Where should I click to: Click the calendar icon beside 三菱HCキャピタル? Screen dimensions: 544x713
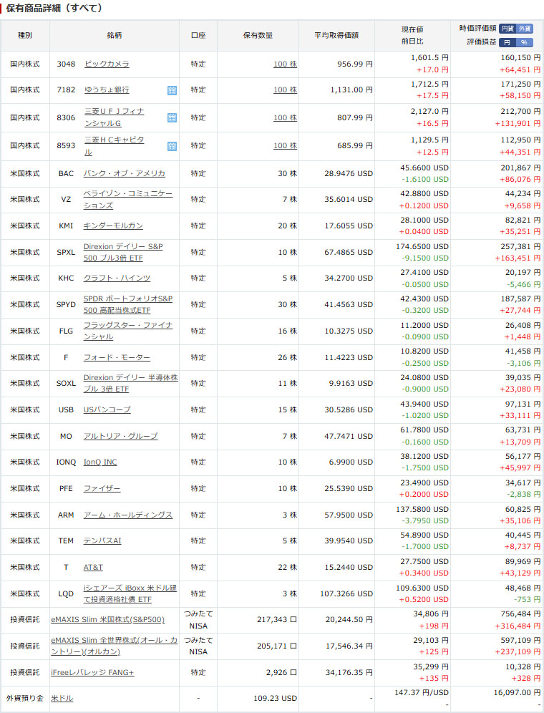(172, 146)
